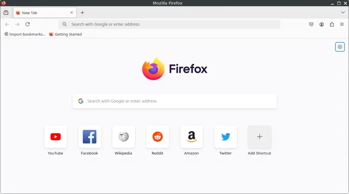
Task: Open a new tab with plus button
Action: [82, 13]
